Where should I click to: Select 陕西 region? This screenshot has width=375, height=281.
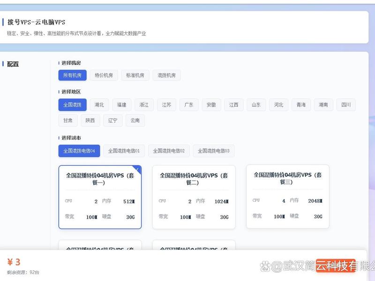[x=90, y=120]
